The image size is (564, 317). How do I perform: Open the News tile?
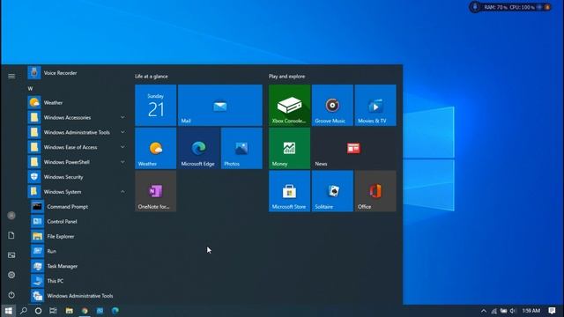354,148
